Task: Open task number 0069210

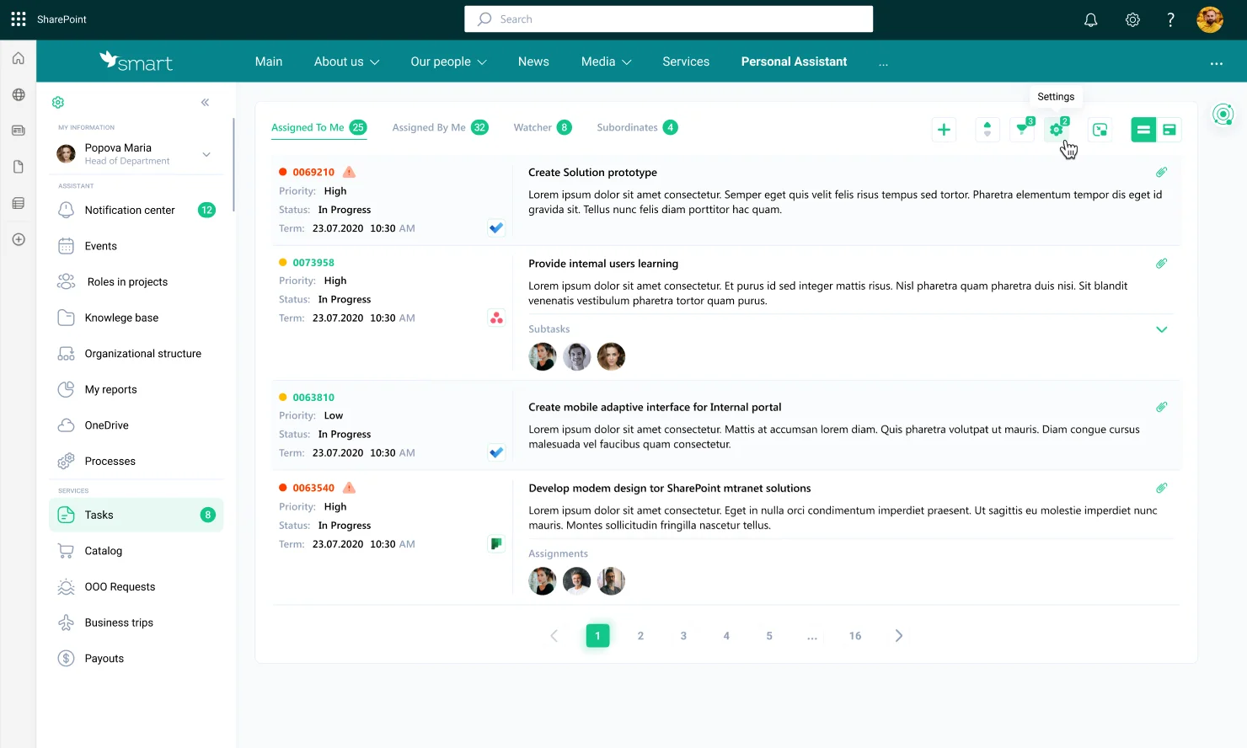Action: 313,173
